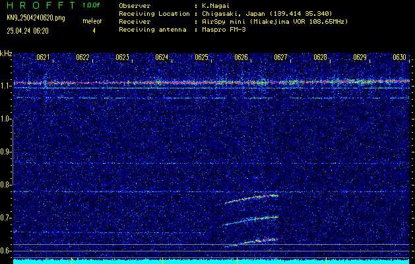Viewport: 415px width, 264px height.
Task: Click the 0625 time marker
Action: point(201,57)
